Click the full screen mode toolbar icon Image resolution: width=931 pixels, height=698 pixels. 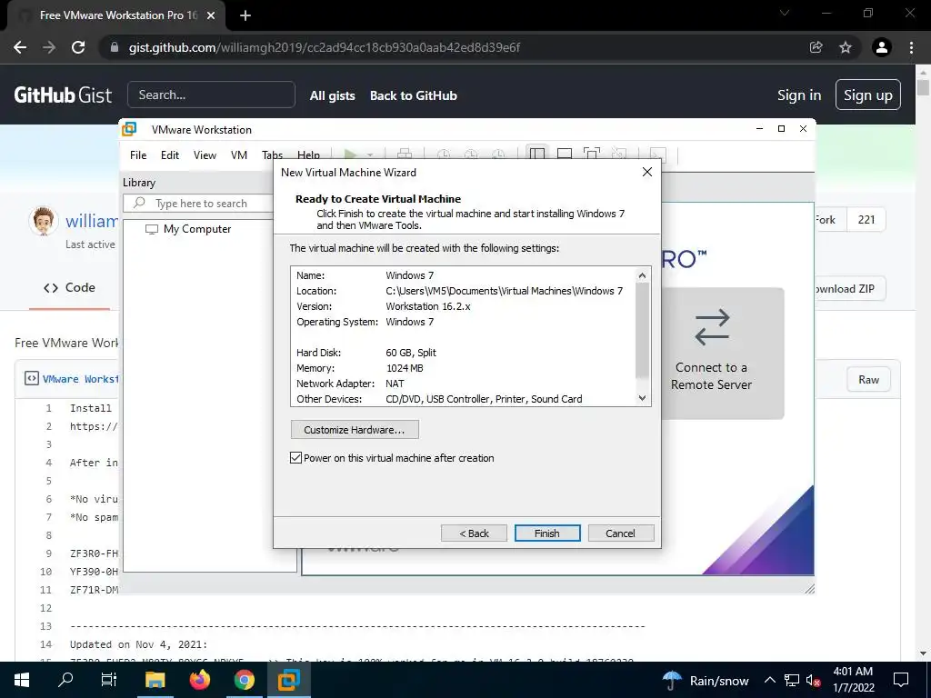point(591,155)
